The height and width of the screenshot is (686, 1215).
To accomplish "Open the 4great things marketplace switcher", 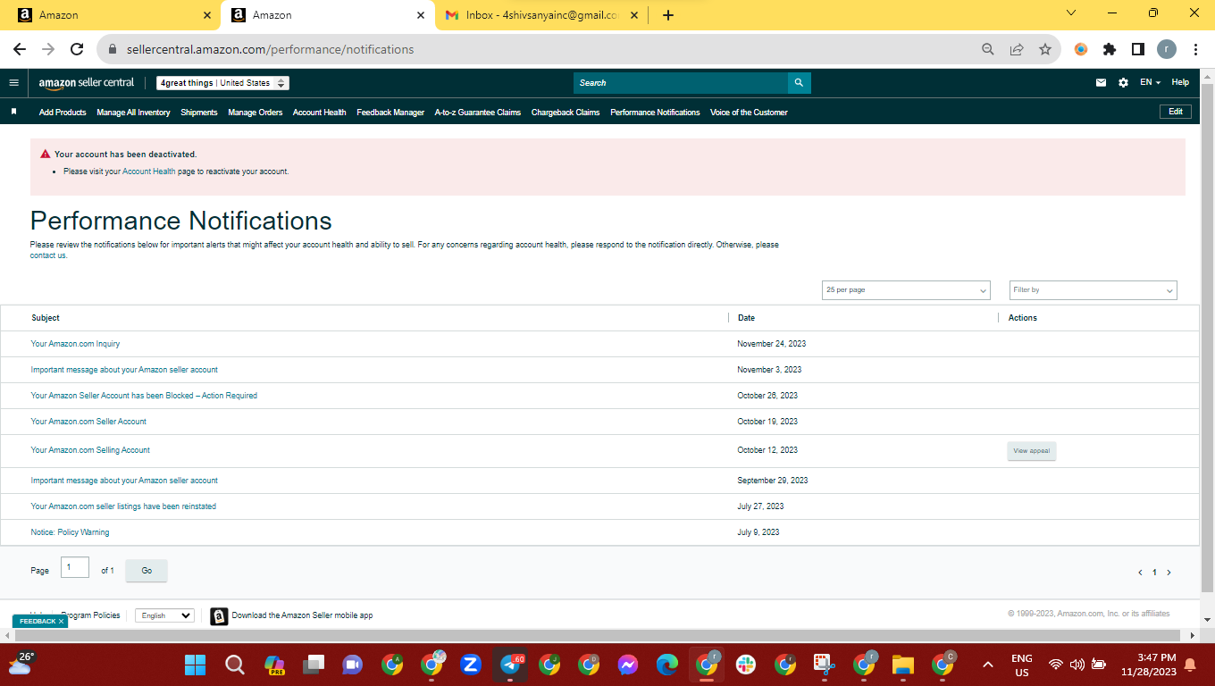I will pyautogui.click(x=223, y=83).
